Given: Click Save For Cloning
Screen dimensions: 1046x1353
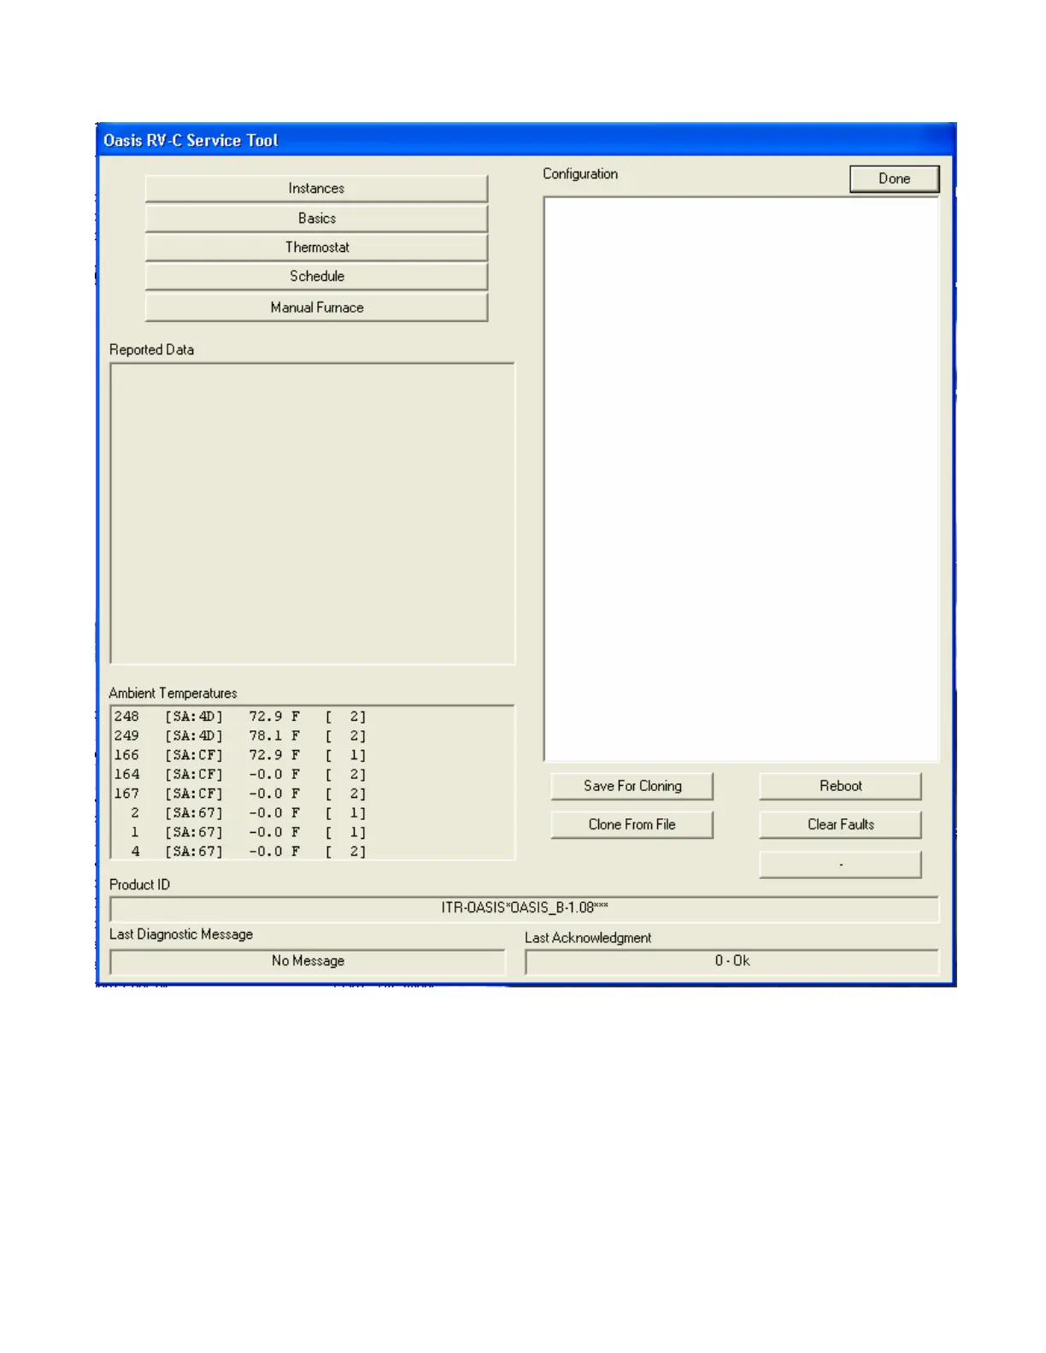Looking at the screenshot, I should point(632,786).
